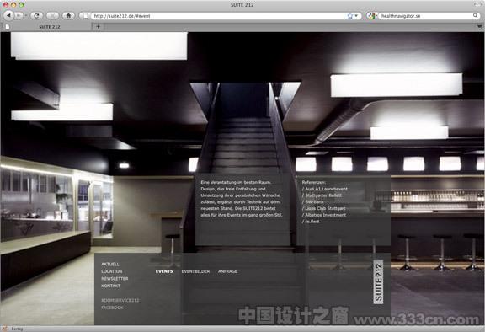The height and width of the screenshot is (332, 485).
Task: Go to the home page icon
Action: point(69,15)
